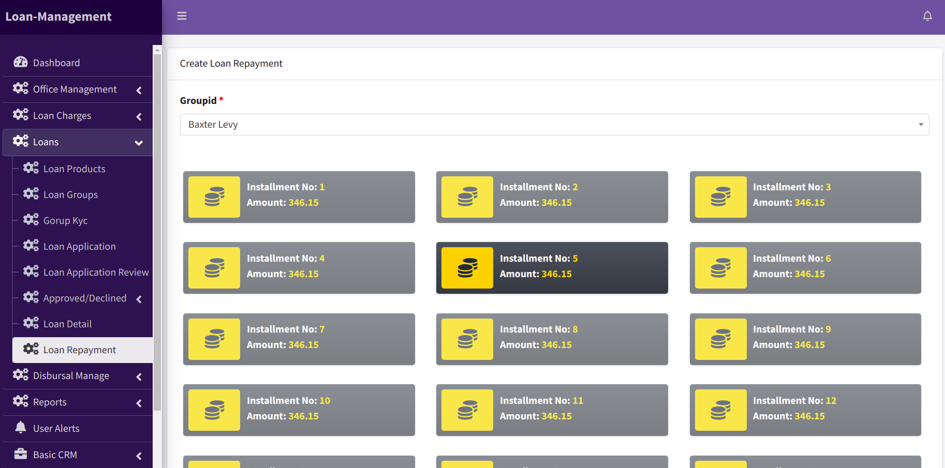Click the sidebar scrollbar up arrow
Image resolution: width=945 pixels, height=468 pixels.
coord(157,50)
